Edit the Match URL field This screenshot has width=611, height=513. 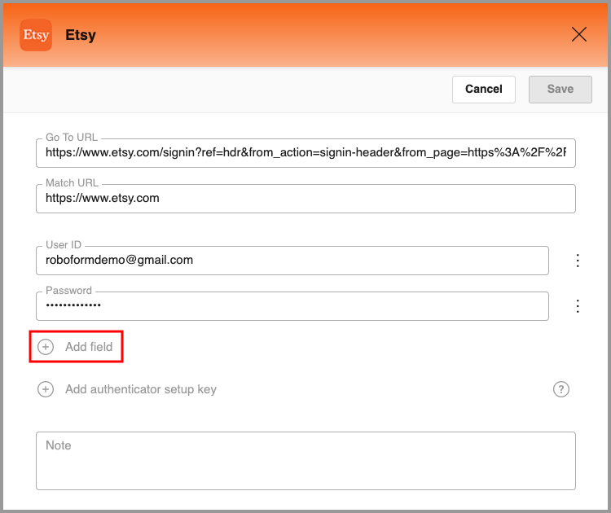305,198
